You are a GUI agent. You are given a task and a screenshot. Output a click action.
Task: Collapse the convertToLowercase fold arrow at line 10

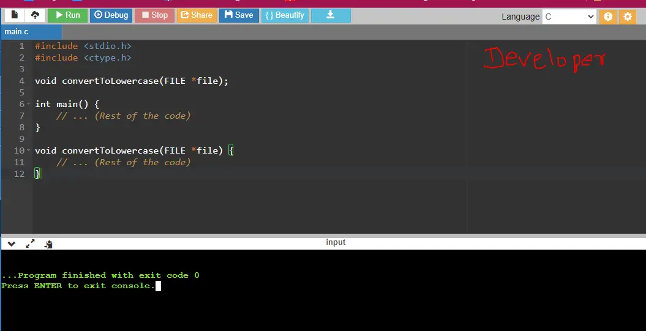point(28,151)
